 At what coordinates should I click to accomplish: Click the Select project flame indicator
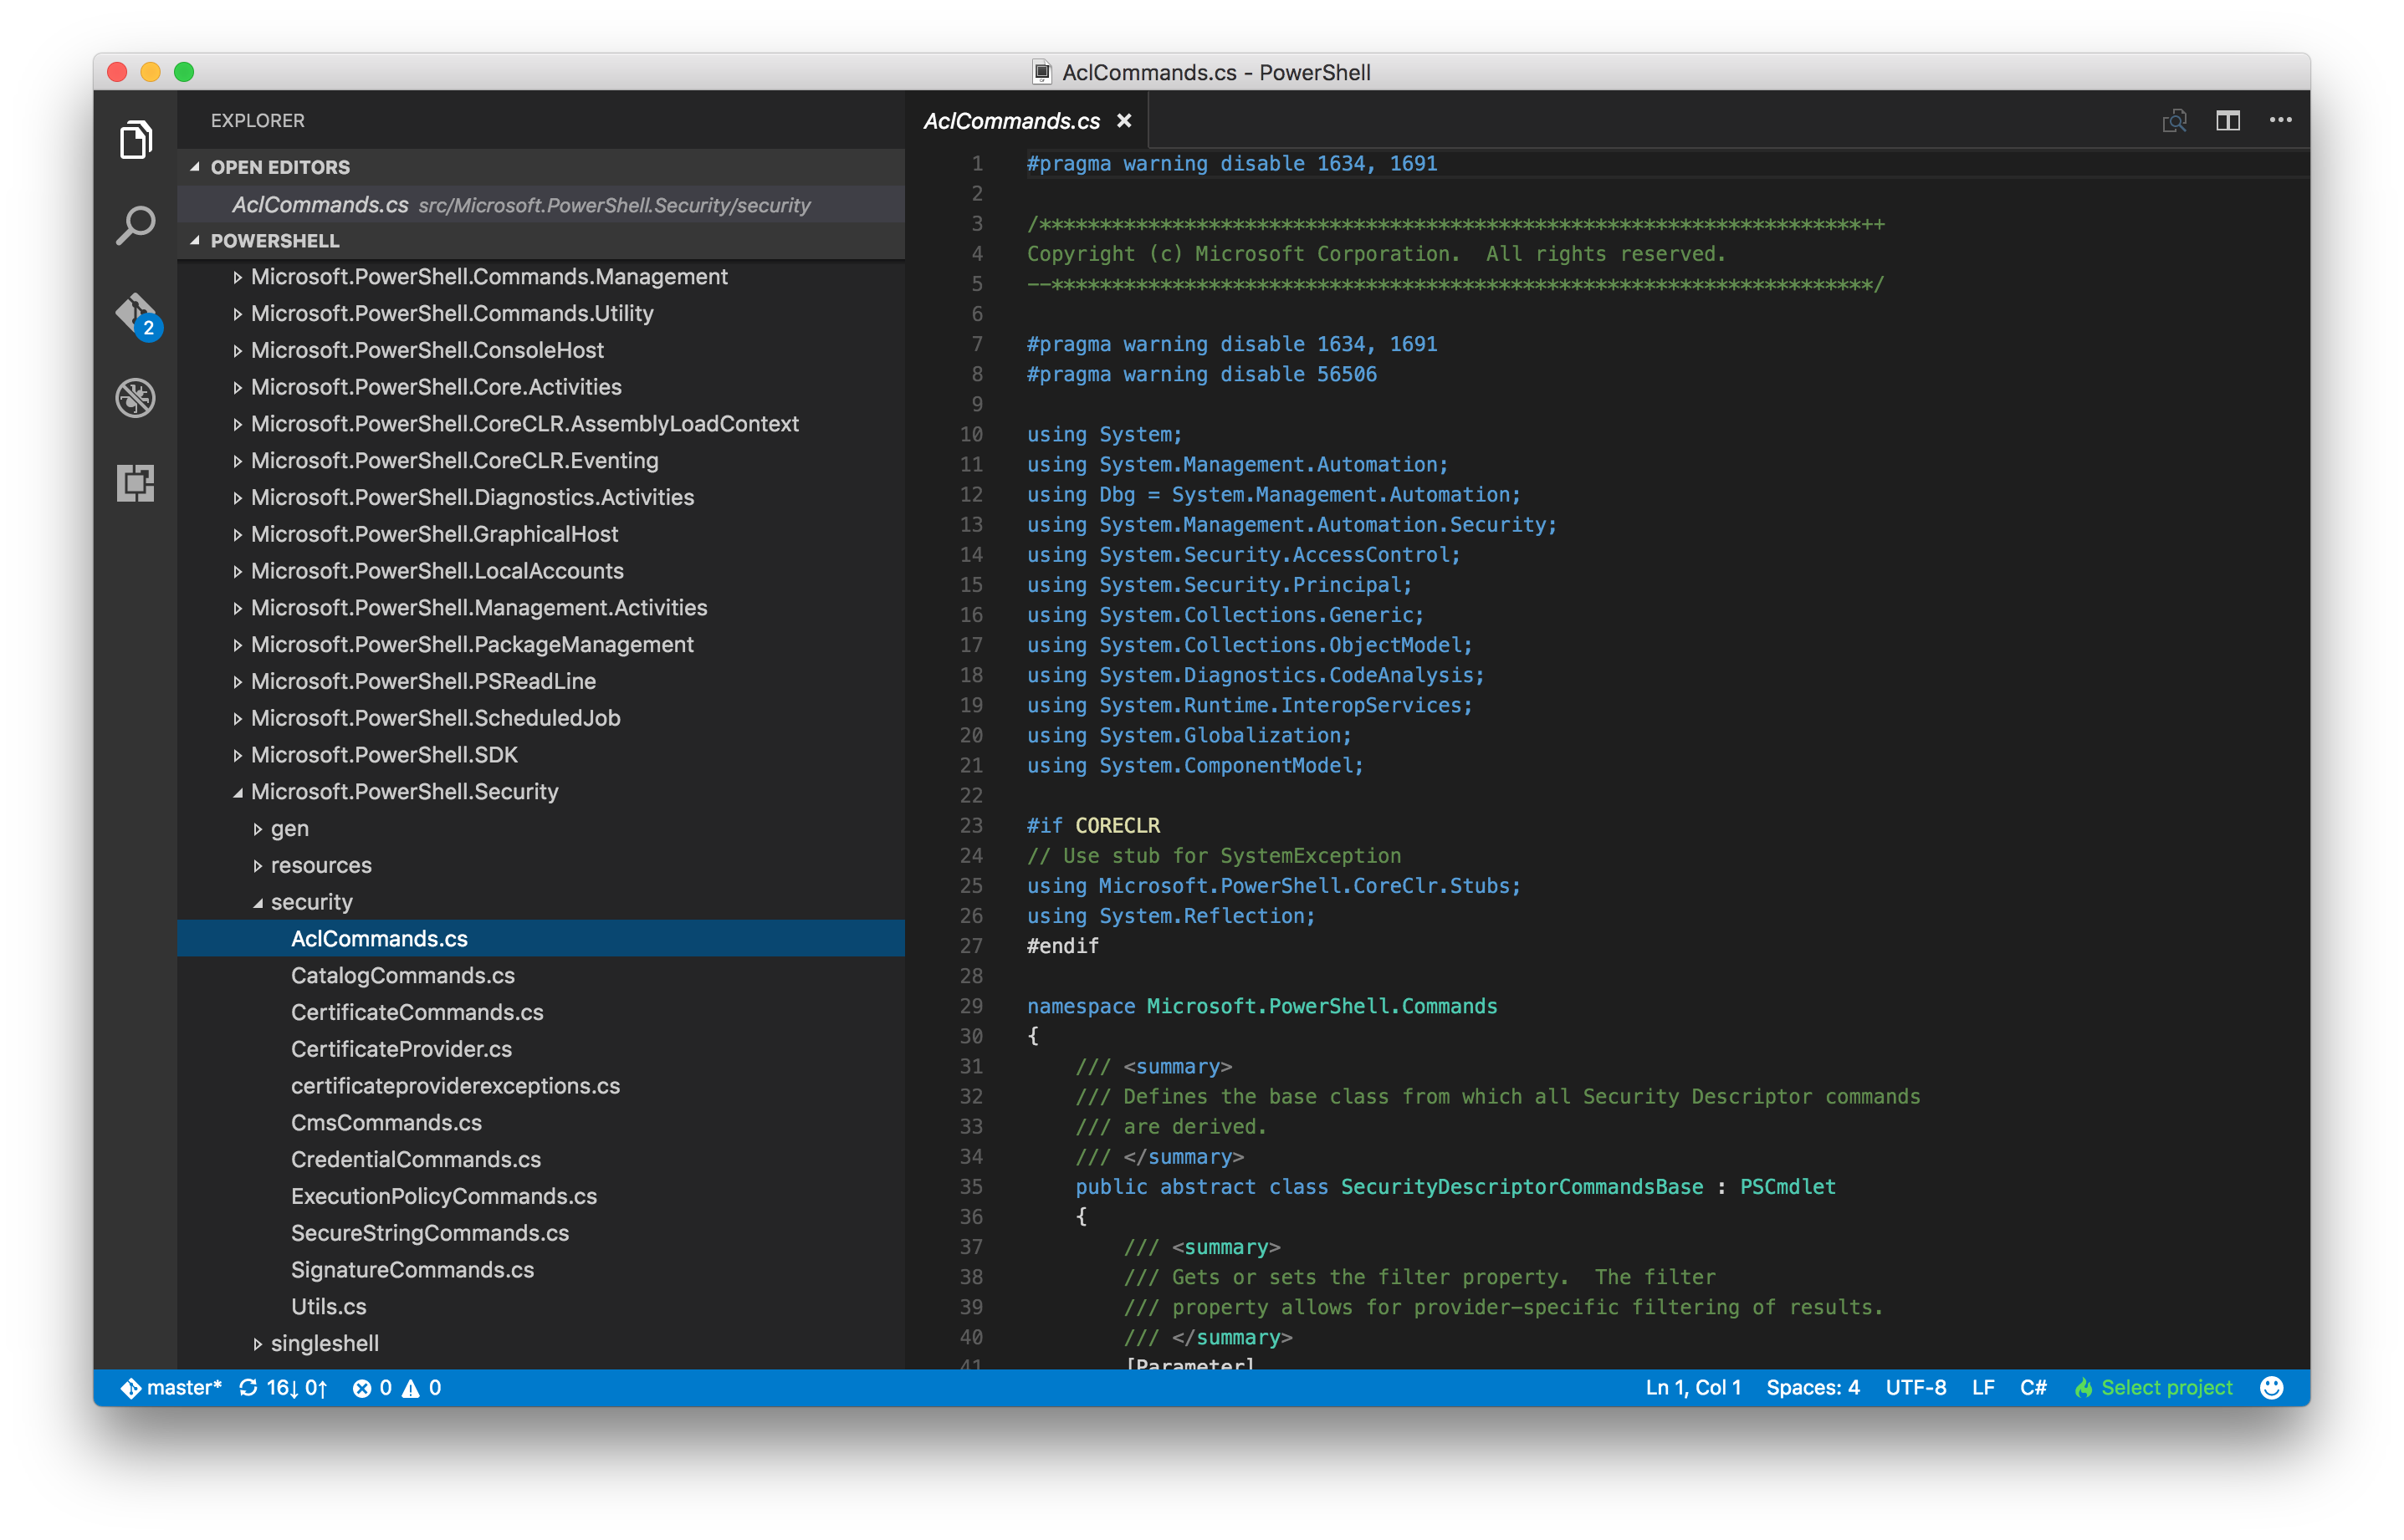2153,1387
